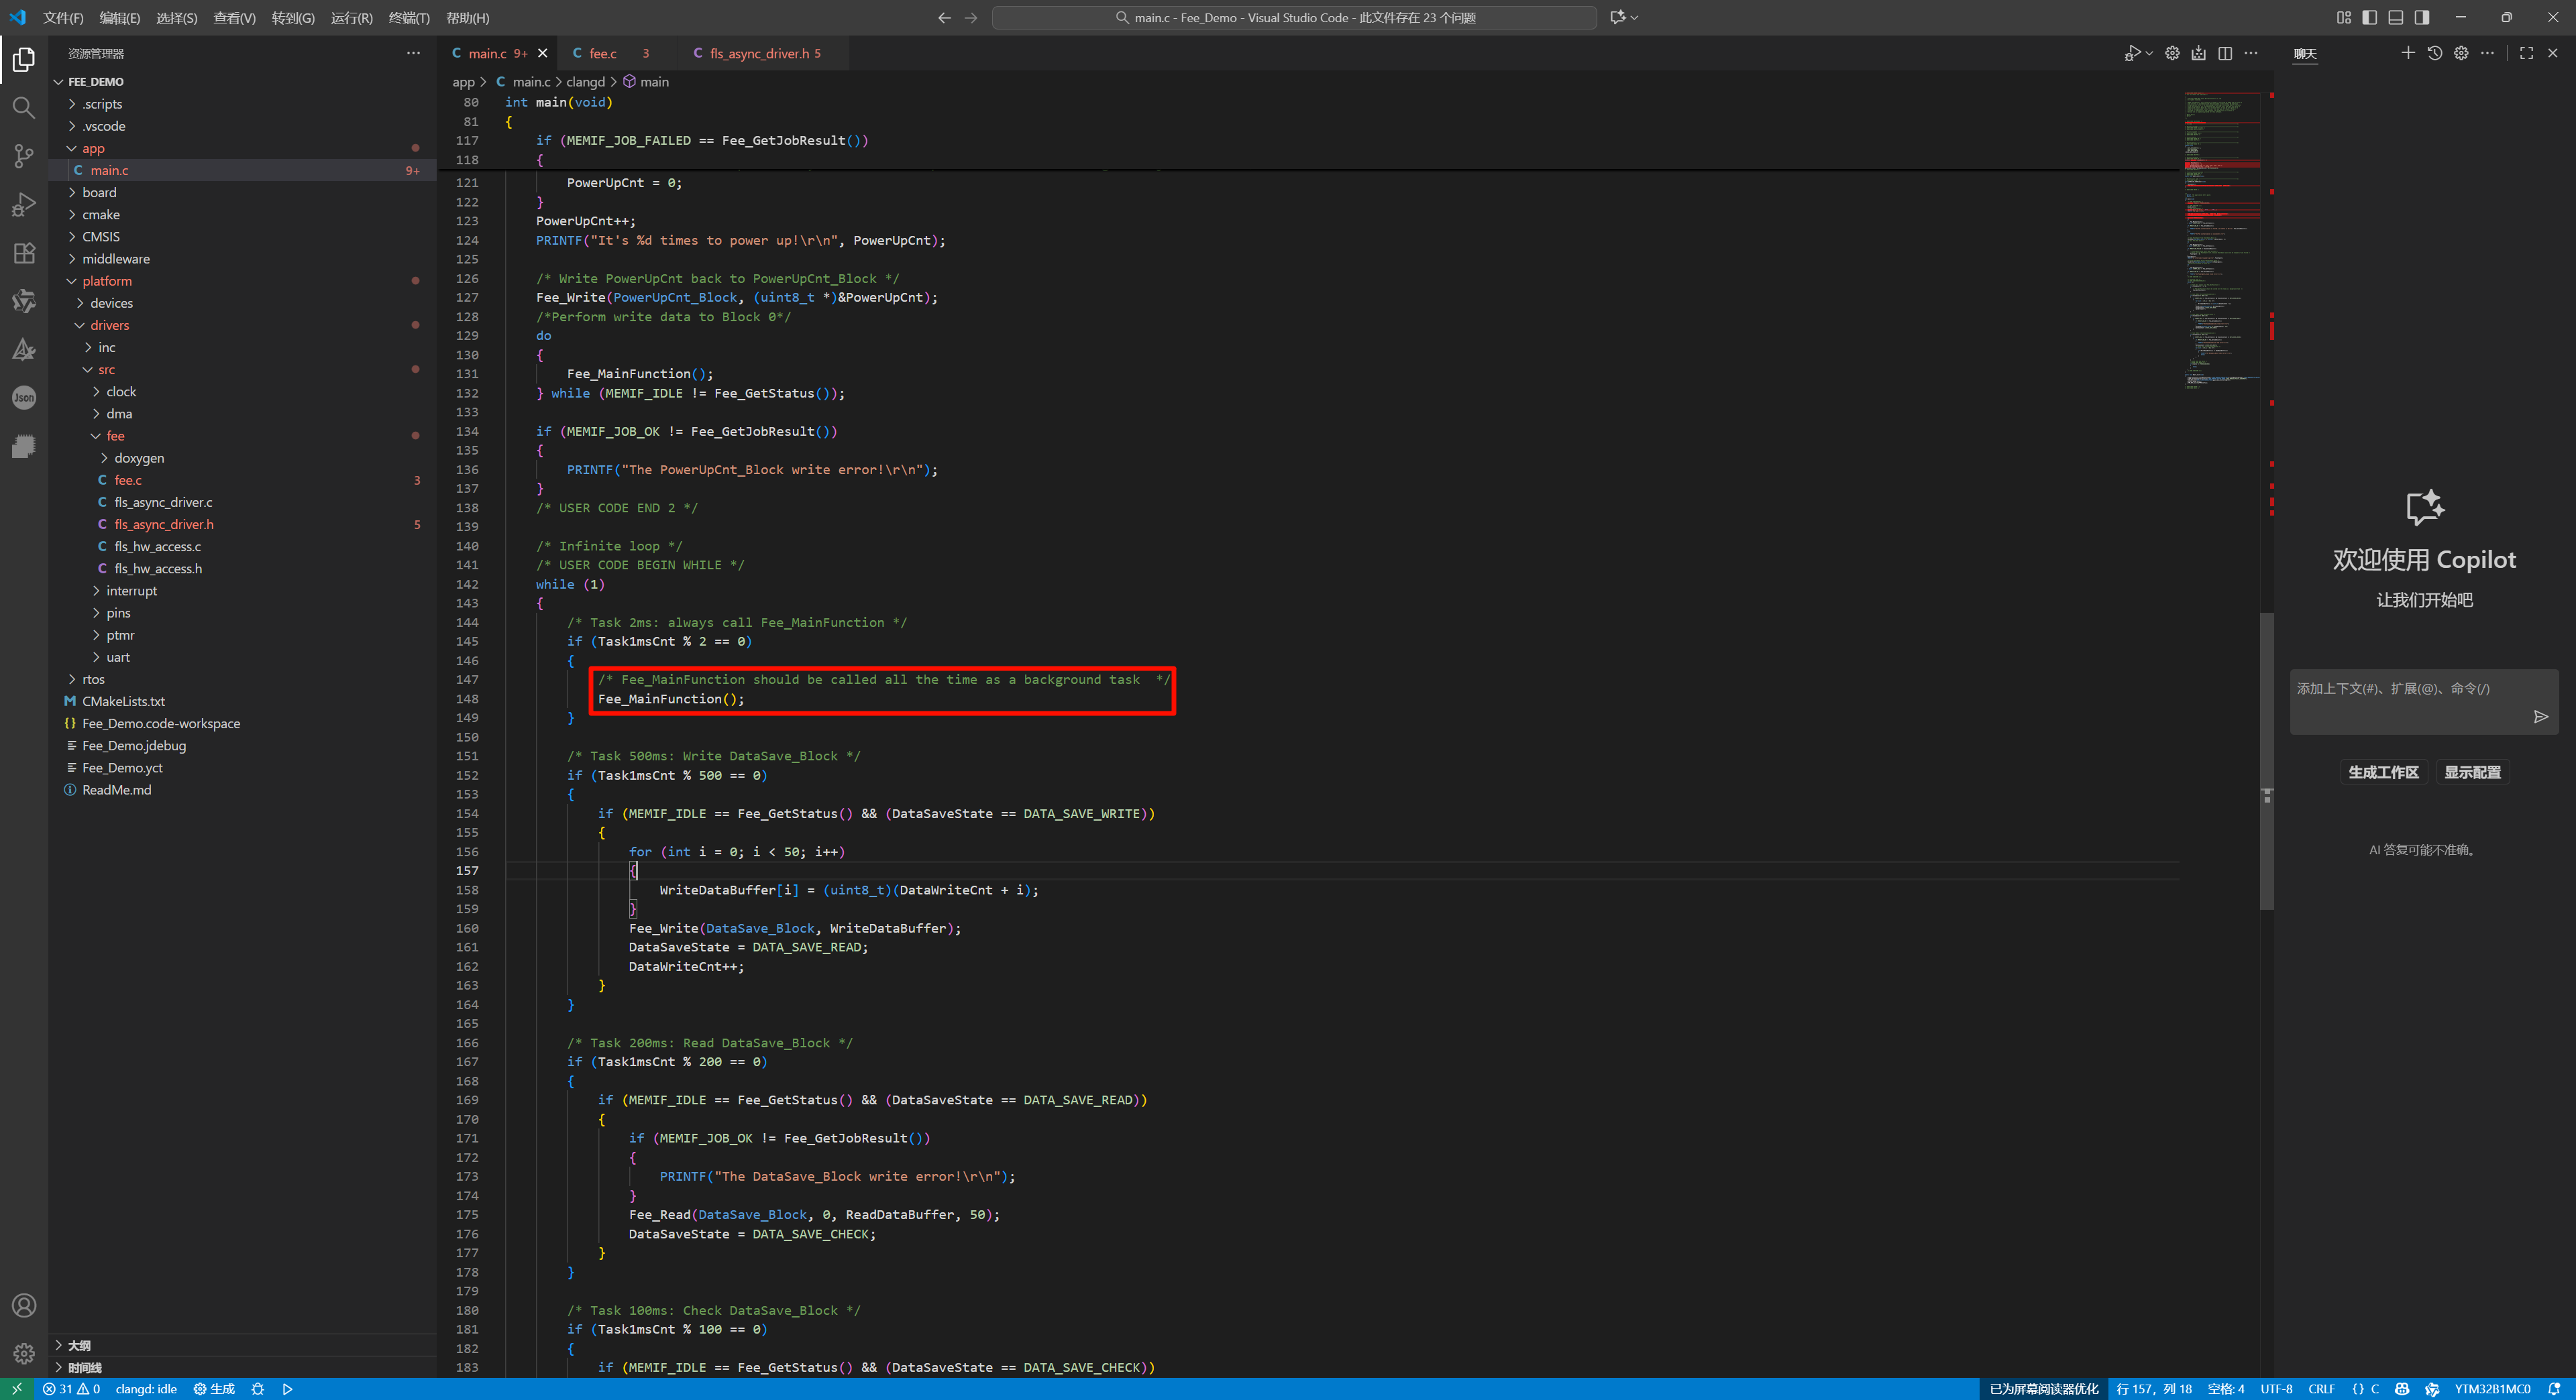Screen dimensions: 2576x1400
Task: Collapse the fee folder in explorer
Action: [x=115, y=436]
